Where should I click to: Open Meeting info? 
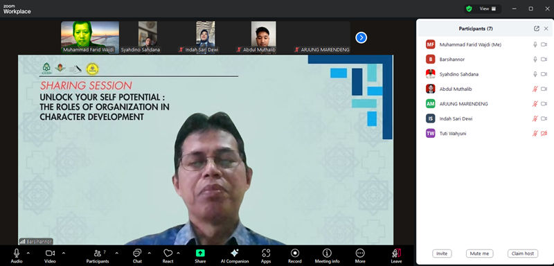coord(327,256)
